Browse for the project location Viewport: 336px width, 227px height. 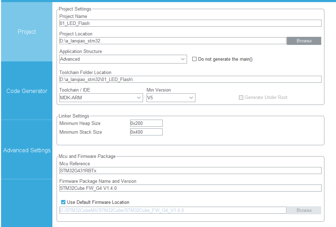[x=304, y=41]
